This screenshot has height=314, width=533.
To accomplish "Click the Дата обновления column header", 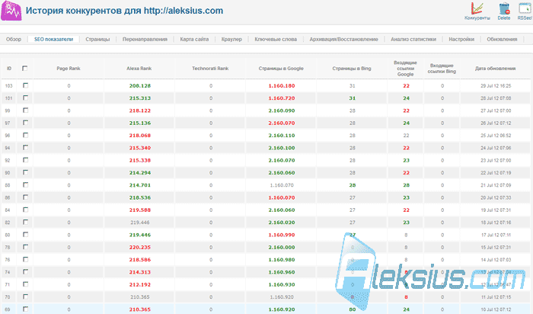I will pos(495,69).
